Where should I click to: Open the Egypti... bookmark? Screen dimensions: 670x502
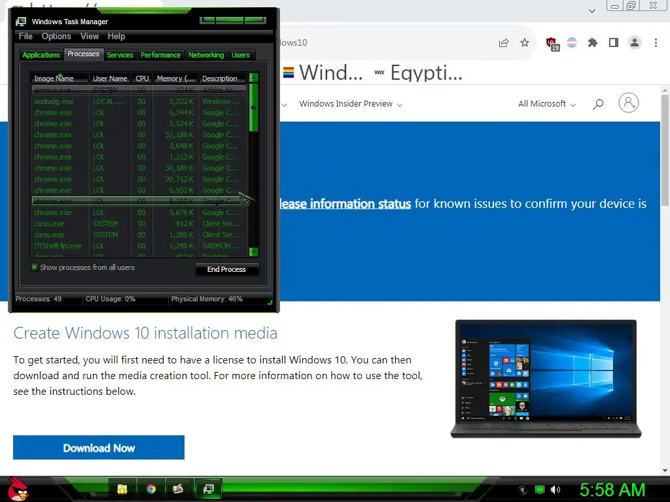tap(419, 73)
